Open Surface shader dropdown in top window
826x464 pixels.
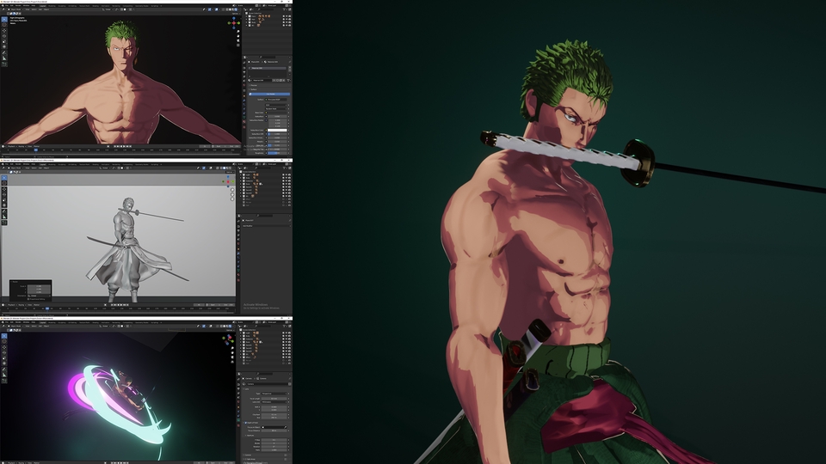pos(276,100)
